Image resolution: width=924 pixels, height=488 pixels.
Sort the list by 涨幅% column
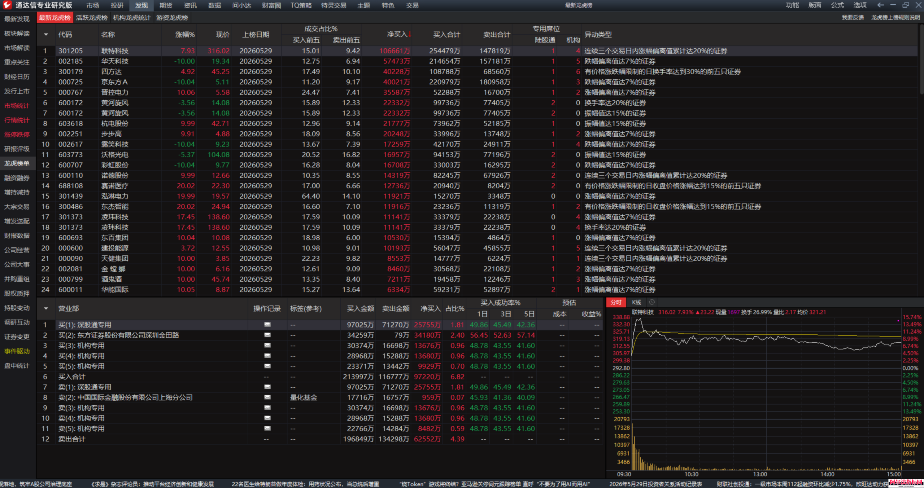click(x=185, y=35)
